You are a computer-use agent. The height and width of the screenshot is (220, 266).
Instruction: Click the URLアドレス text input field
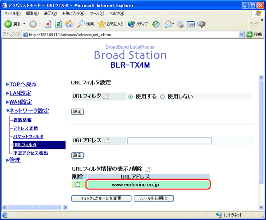[169, 141]
